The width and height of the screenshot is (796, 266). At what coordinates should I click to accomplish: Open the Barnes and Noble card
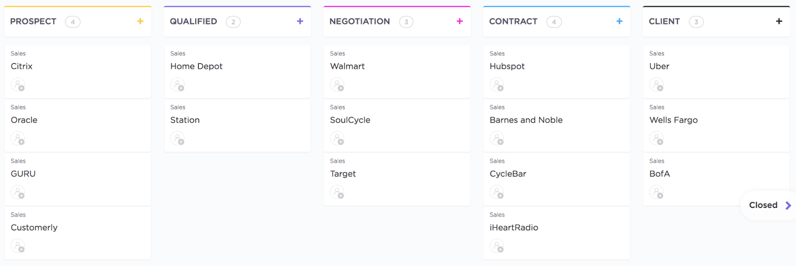point(526,120)
